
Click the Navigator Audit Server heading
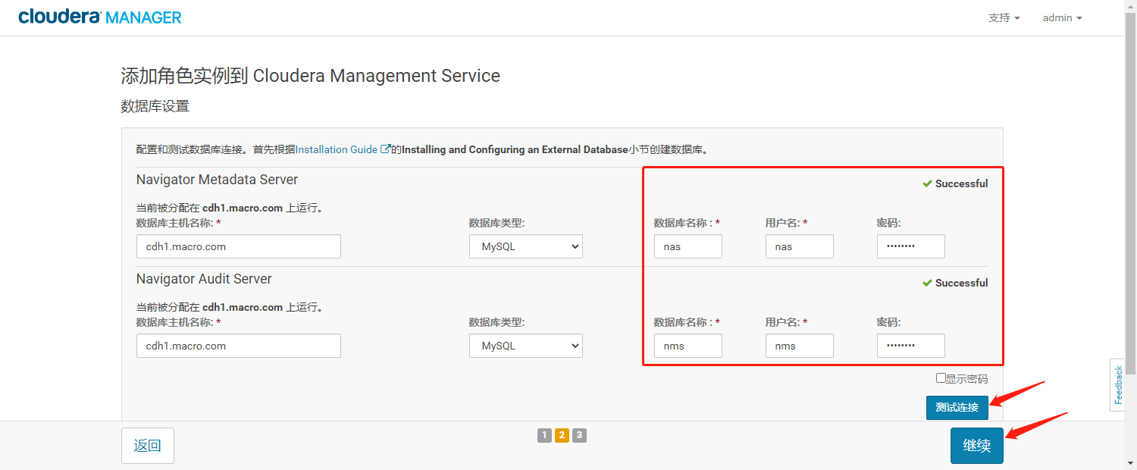pos(204,279)
